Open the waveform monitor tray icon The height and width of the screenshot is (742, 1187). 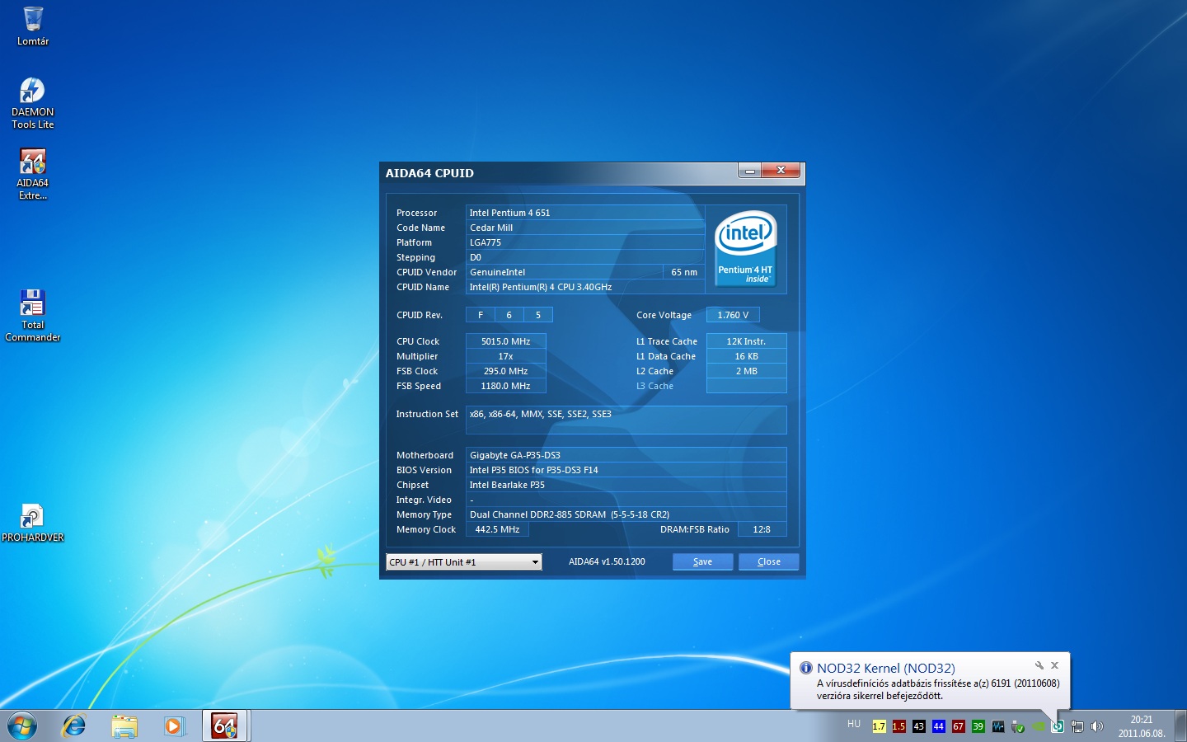pos(997,726)
